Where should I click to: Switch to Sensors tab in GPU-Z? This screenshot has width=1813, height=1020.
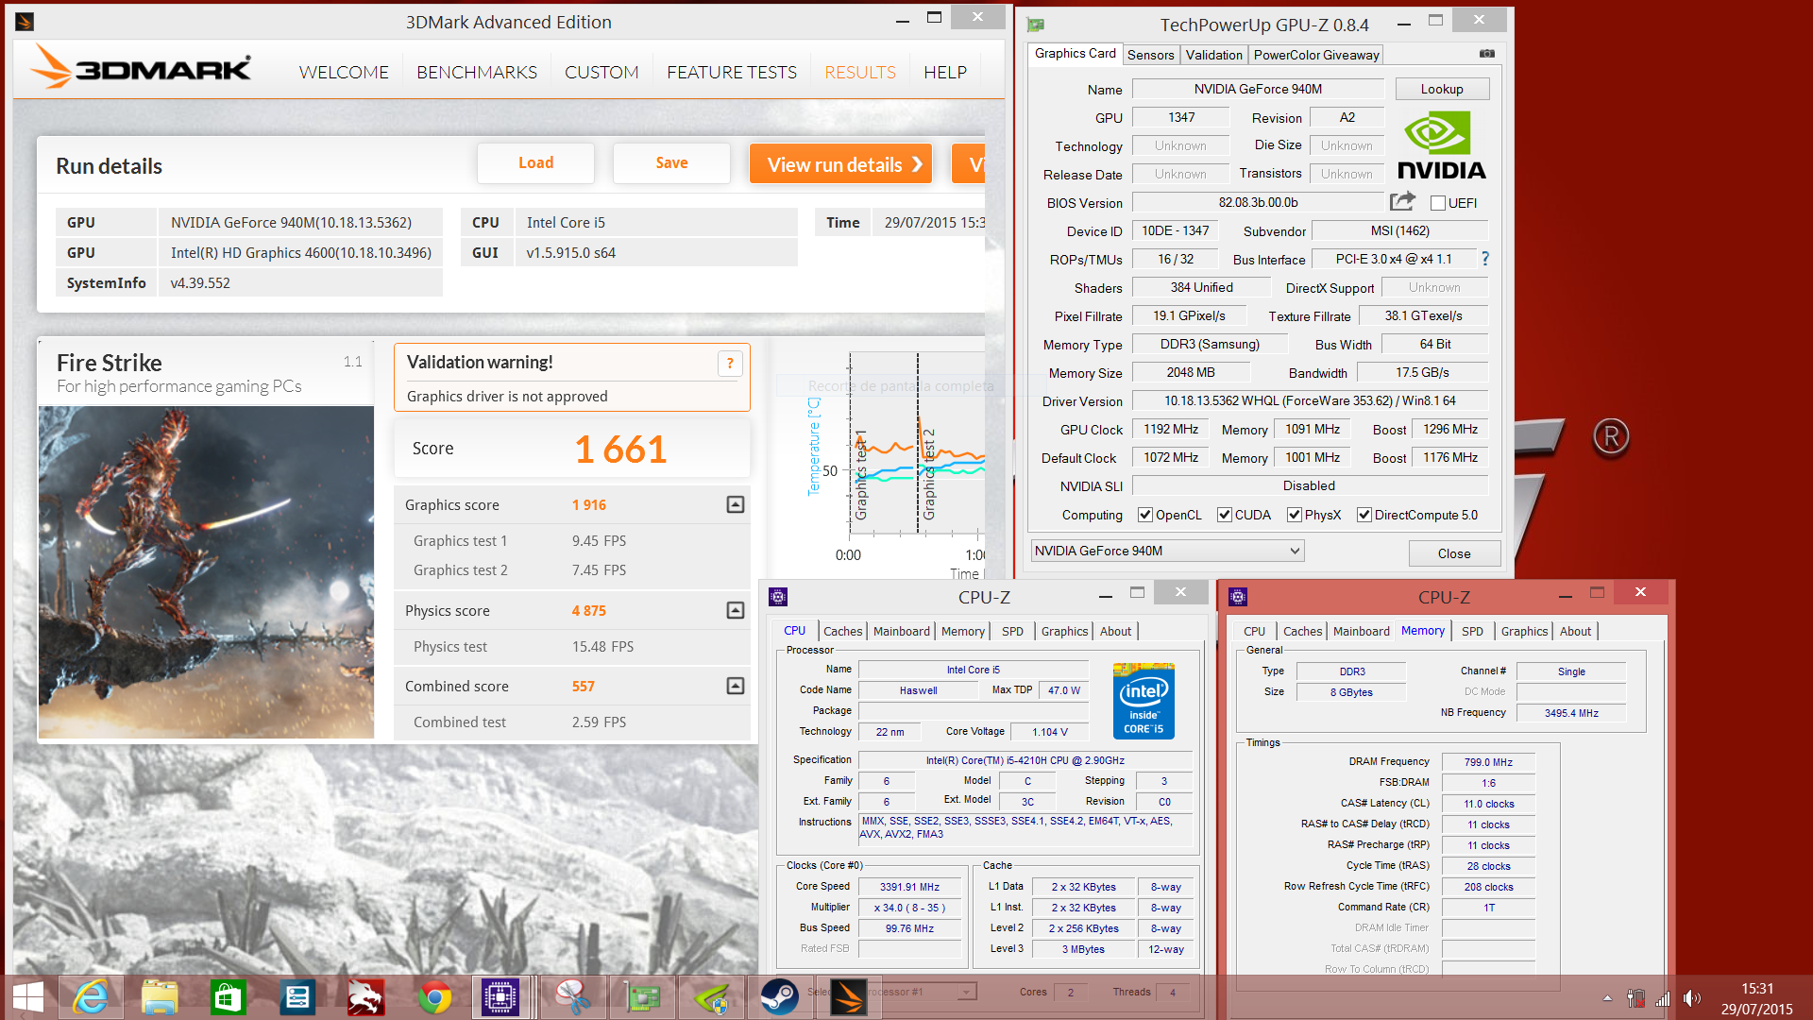[x=1151, y=55]
